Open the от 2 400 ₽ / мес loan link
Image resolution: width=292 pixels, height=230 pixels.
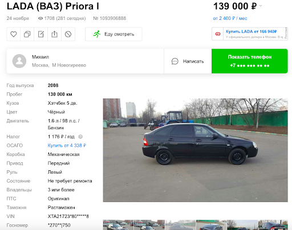coord(230,18)
